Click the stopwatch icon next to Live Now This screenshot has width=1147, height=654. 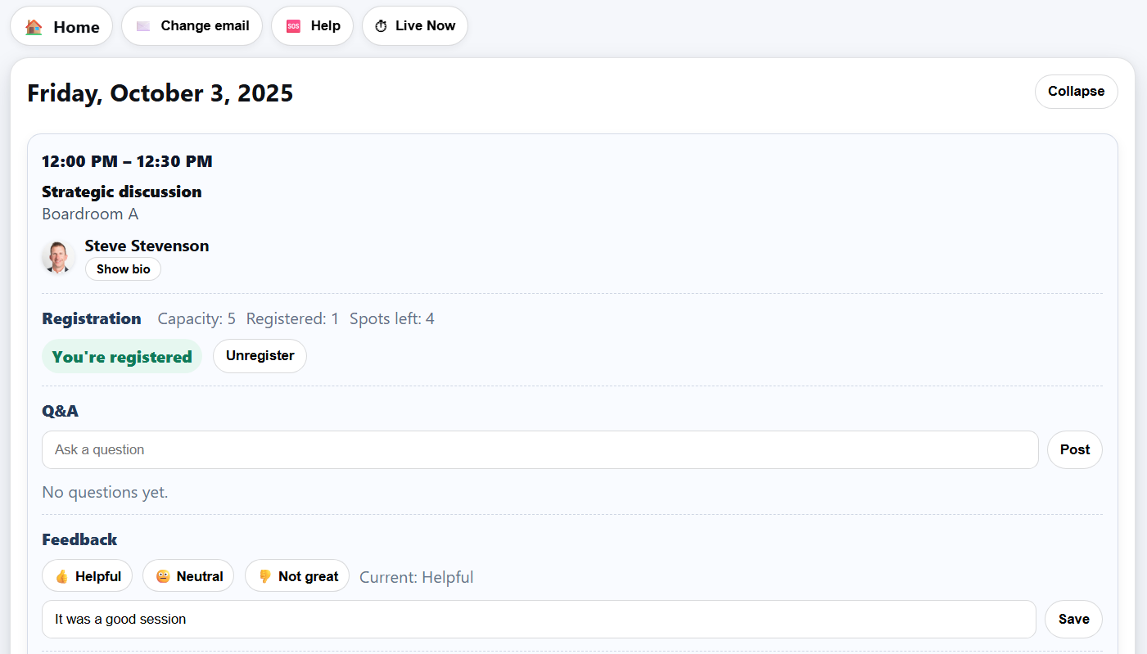381,25
